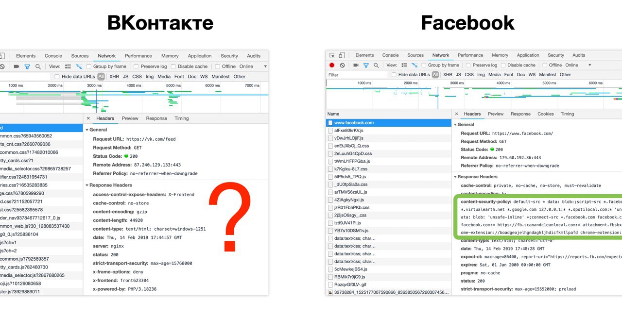Enable Disable cache in Facebook panel
Viewport: 622px width, 318px height.
(x=503, y=65)
